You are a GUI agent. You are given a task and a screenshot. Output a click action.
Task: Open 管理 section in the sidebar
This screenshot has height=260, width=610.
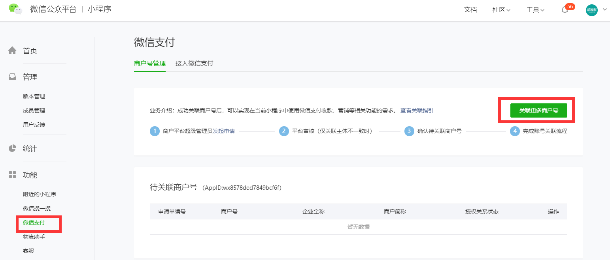click(30, 77)
